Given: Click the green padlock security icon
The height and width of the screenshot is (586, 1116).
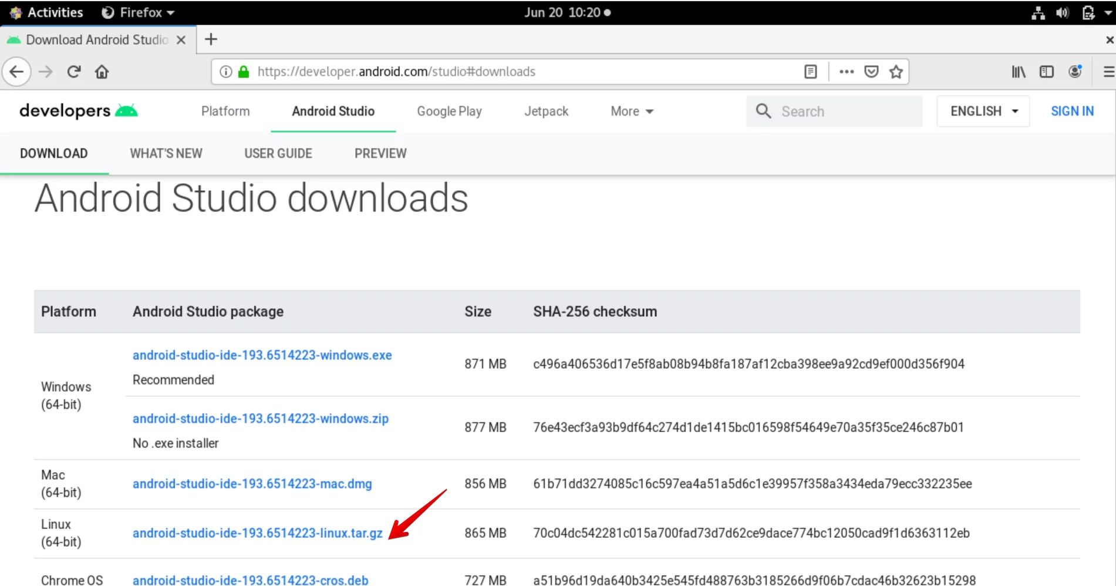Looking at the screenshot, I should (x=244, y=72).
